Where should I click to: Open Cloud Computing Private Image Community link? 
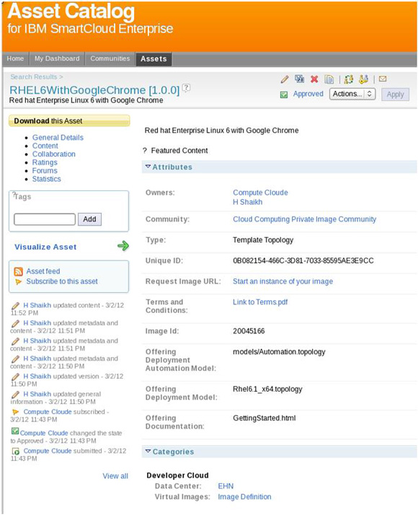tap(304, 219)
